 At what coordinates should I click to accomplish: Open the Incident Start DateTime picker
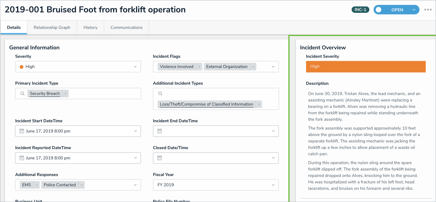click(78, 131)
